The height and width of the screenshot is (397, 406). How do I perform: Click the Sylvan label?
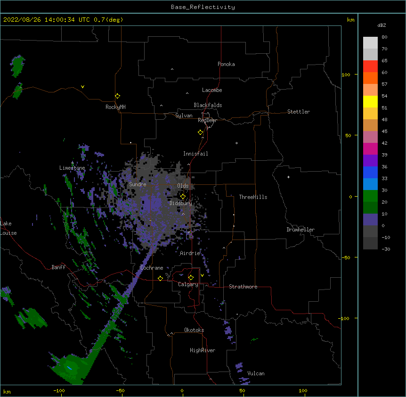[x=184, y=116]
